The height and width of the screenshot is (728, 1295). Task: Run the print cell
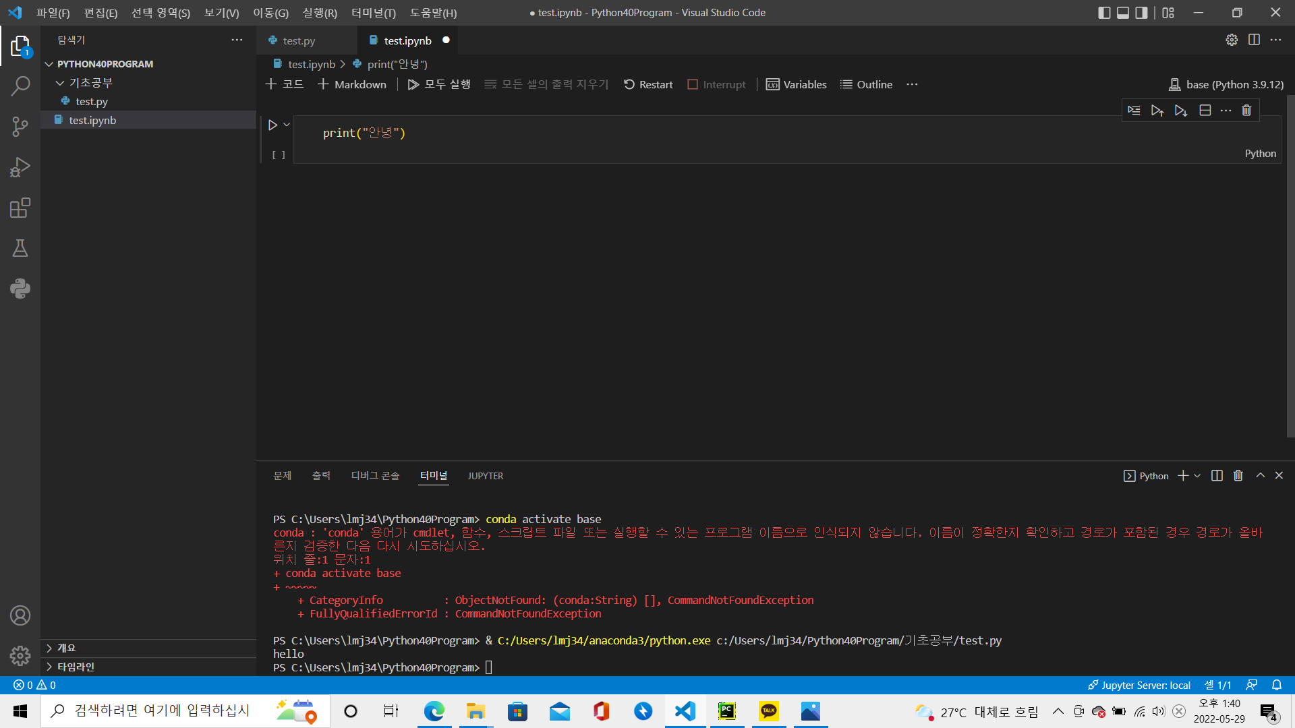[272, 125]
